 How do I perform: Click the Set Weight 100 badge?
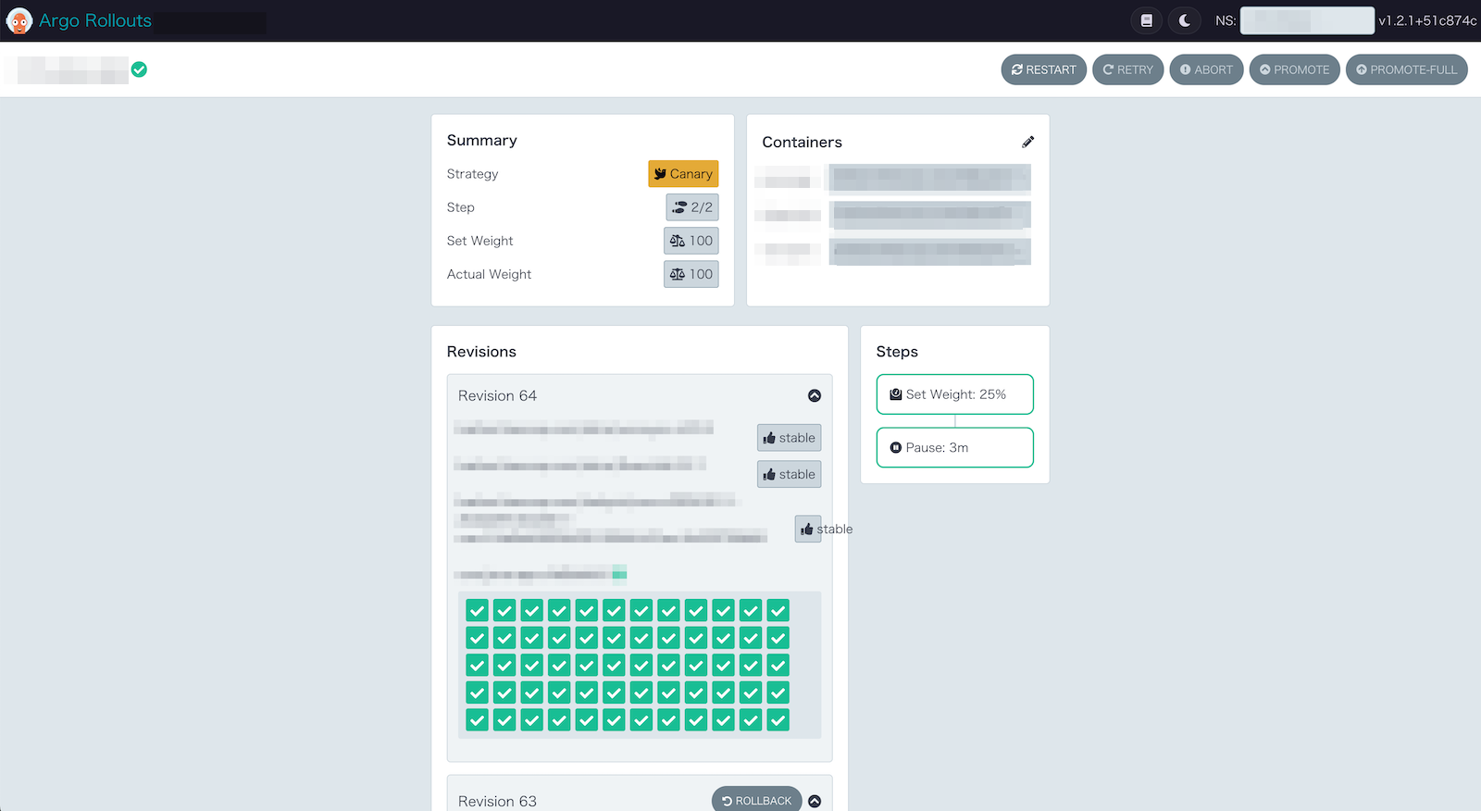691,241
